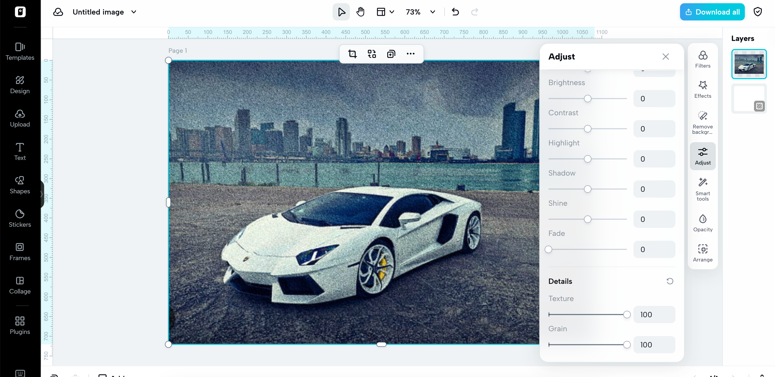
Task: Select the crop tool icon
Action: pos(352,54)
